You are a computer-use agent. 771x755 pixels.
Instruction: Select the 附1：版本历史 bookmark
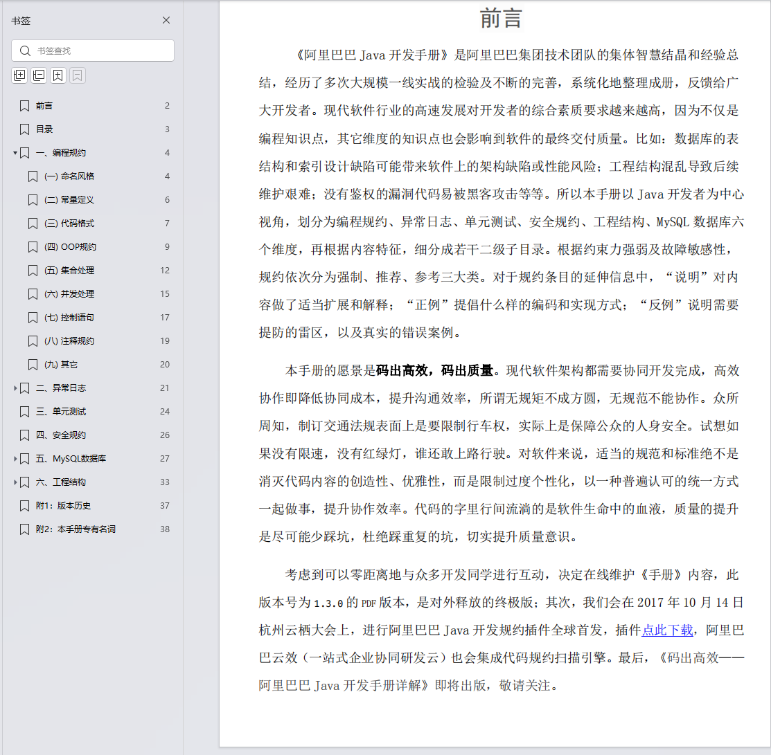coord(62,505)
